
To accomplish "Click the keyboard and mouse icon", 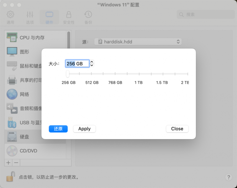I will (x=12, y=66).
